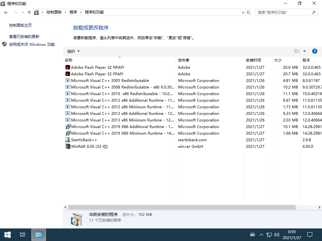322x241 pixels.
Task: Open 查看已安装的更新 link
Action: (x=24, y=36)
